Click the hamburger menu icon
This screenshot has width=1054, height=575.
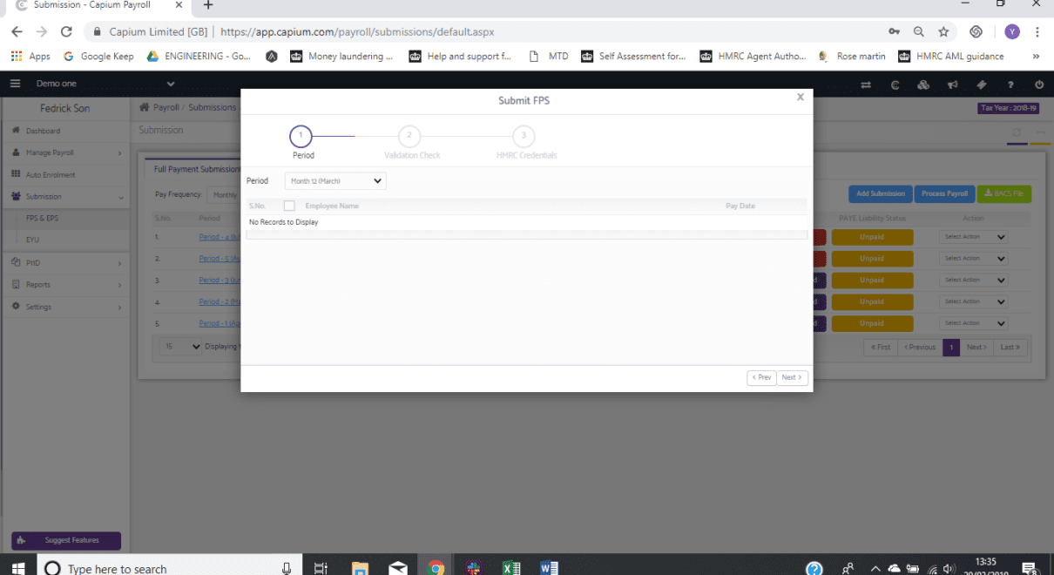[x=16, y=84]
